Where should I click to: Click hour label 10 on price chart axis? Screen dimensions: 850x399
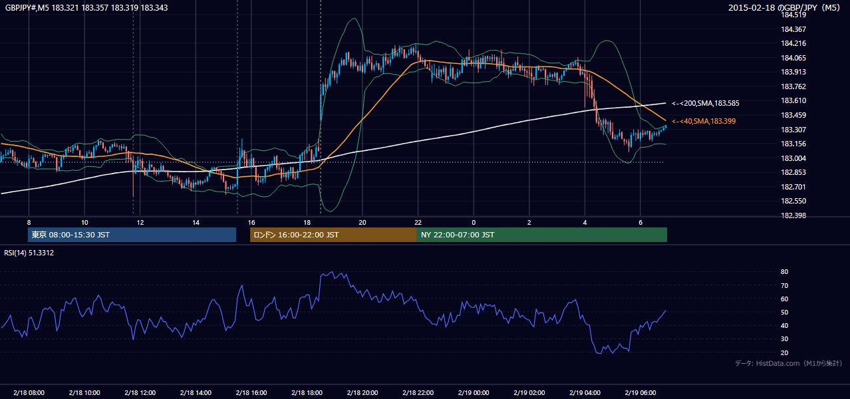pos(84,222)
